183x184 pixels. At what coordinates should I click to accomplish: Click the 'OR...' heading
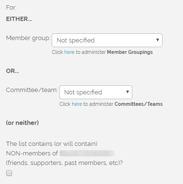coord(12,71)
